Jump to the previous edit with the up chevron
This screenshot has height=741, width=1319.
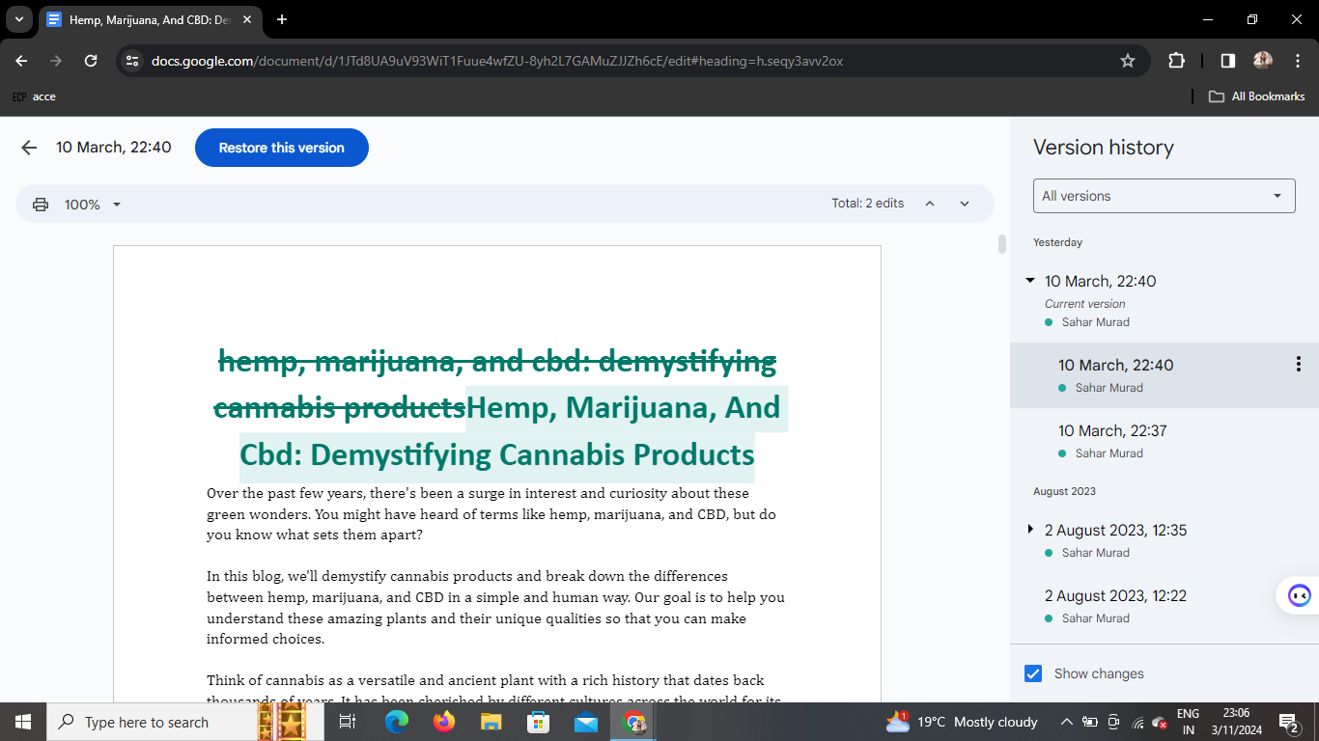pos(930,204)
